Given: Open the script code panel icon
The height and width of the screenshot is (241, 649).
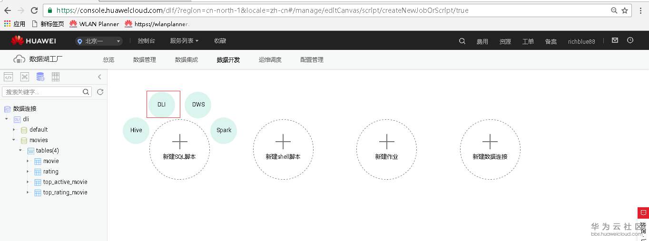Looking at the screenshot, I should (x=8, y=77).
